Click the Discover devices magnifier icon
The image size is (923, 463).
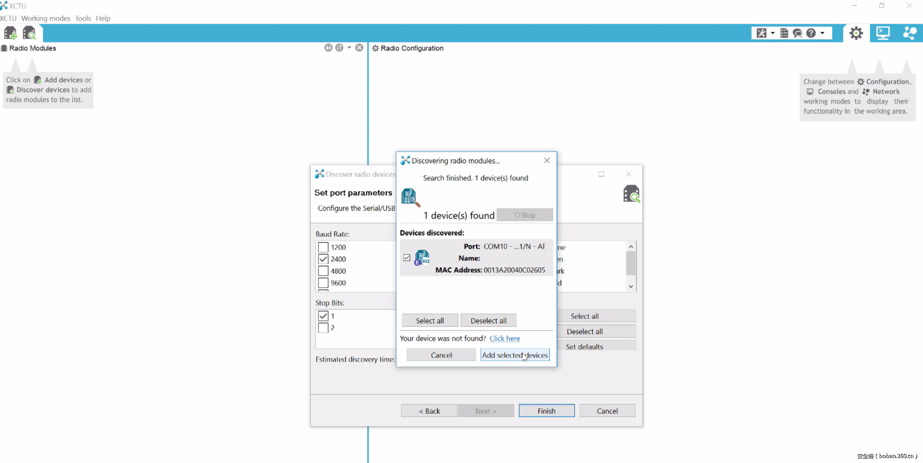tap(29, 33)
